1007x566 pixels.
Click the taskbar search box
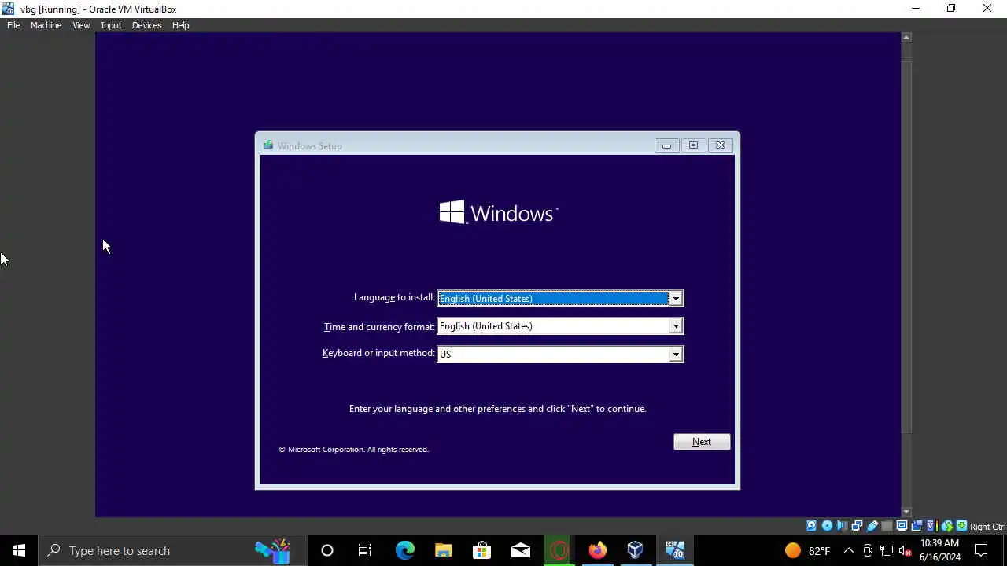(x=172, y=550)
